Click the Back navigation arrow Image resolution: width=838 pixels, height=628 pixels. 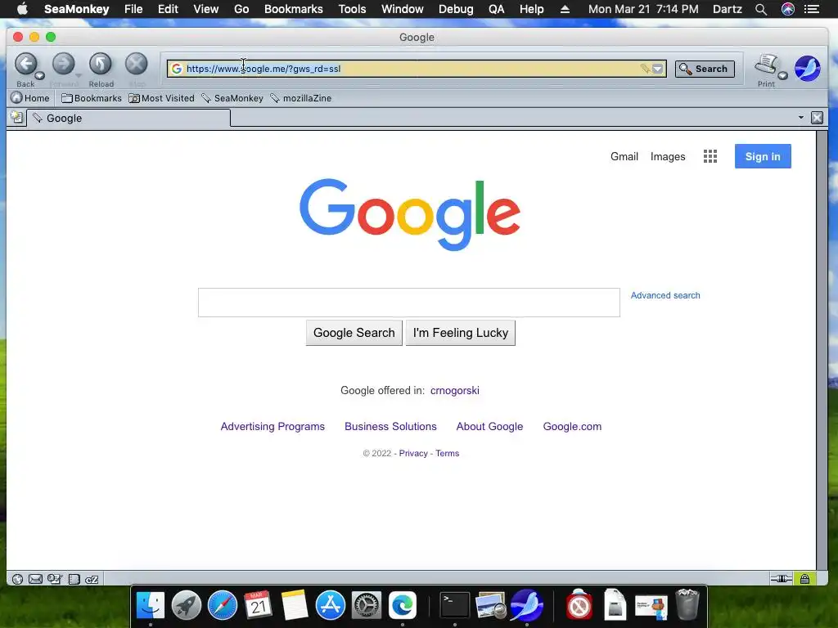[x=25, y=65]
